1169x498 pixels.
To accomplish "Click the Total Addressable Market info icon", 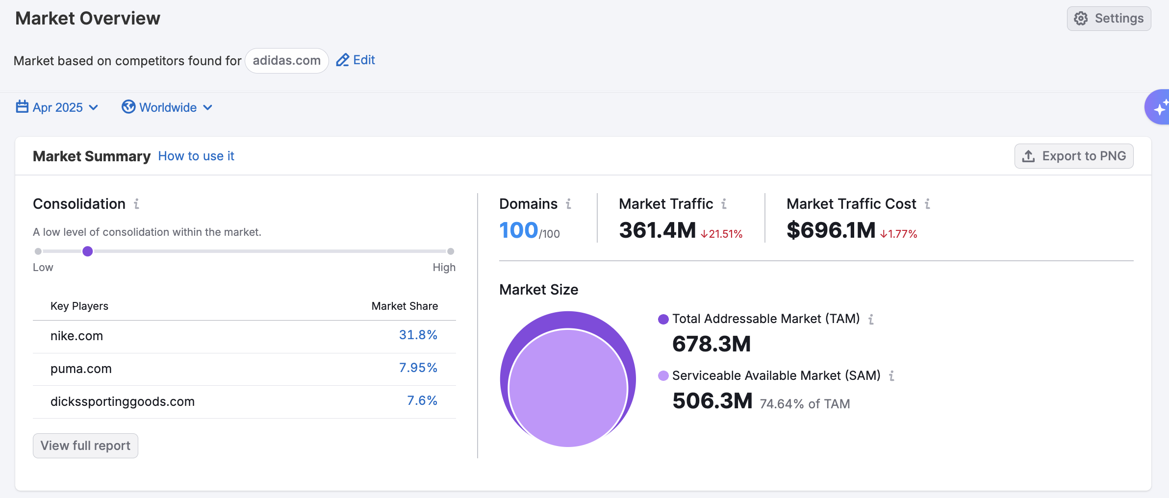I will [871, 320].
